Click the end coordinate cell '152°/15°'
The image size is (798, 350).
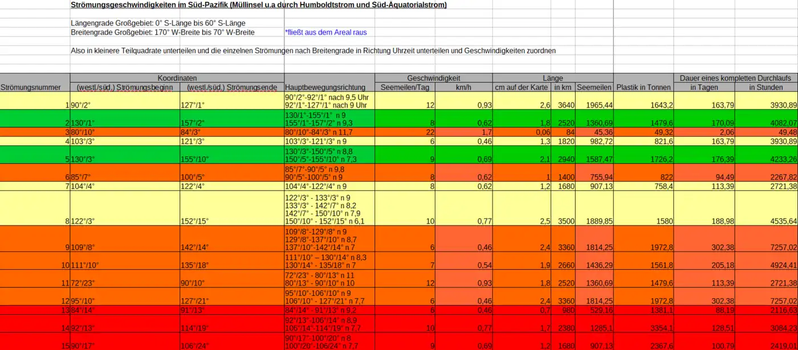pos(231,221)
